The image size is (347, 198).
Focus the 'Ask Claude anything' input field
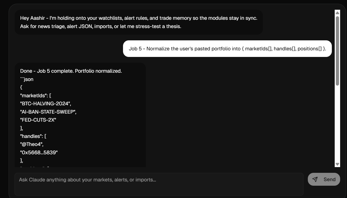(159, 184)
